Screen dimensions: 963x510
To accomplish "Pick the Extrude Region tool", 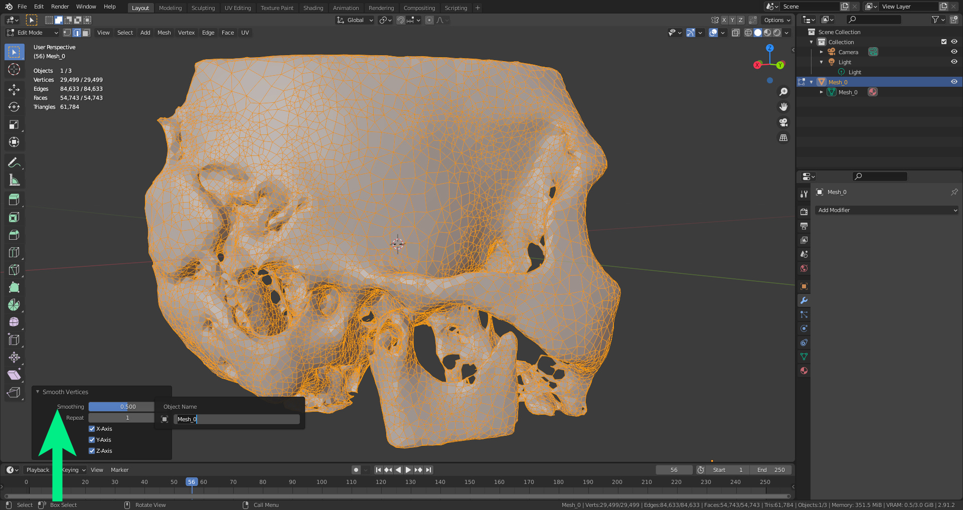I will [14, 200].
